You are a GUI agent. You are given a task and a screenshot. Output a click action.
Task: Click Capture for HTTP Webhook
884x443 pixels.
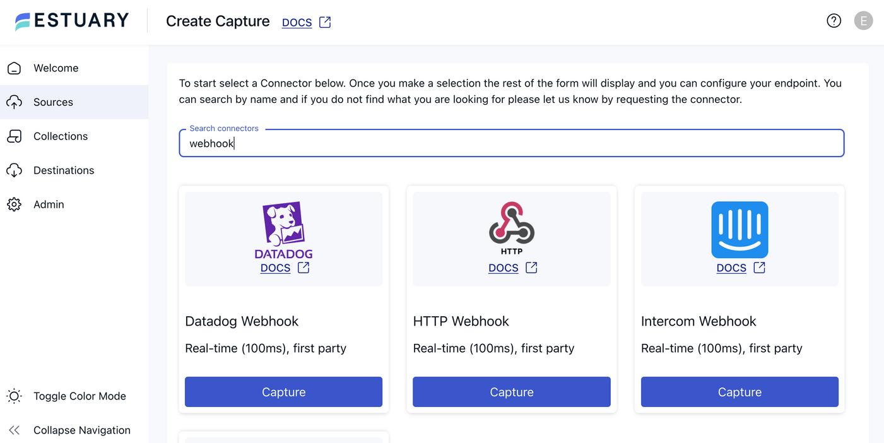(512, 392)
